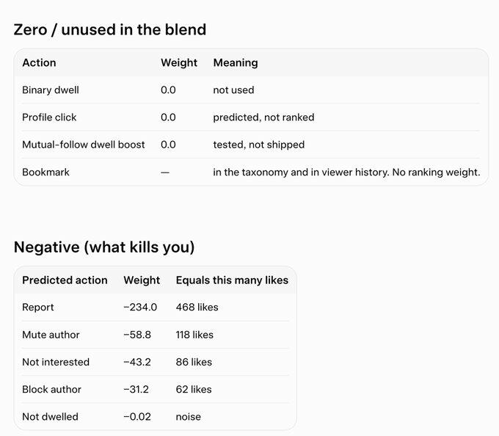Select "predicted, not ranked" text
This screenshot has height=436, width=499.
(x=263, y=117)
